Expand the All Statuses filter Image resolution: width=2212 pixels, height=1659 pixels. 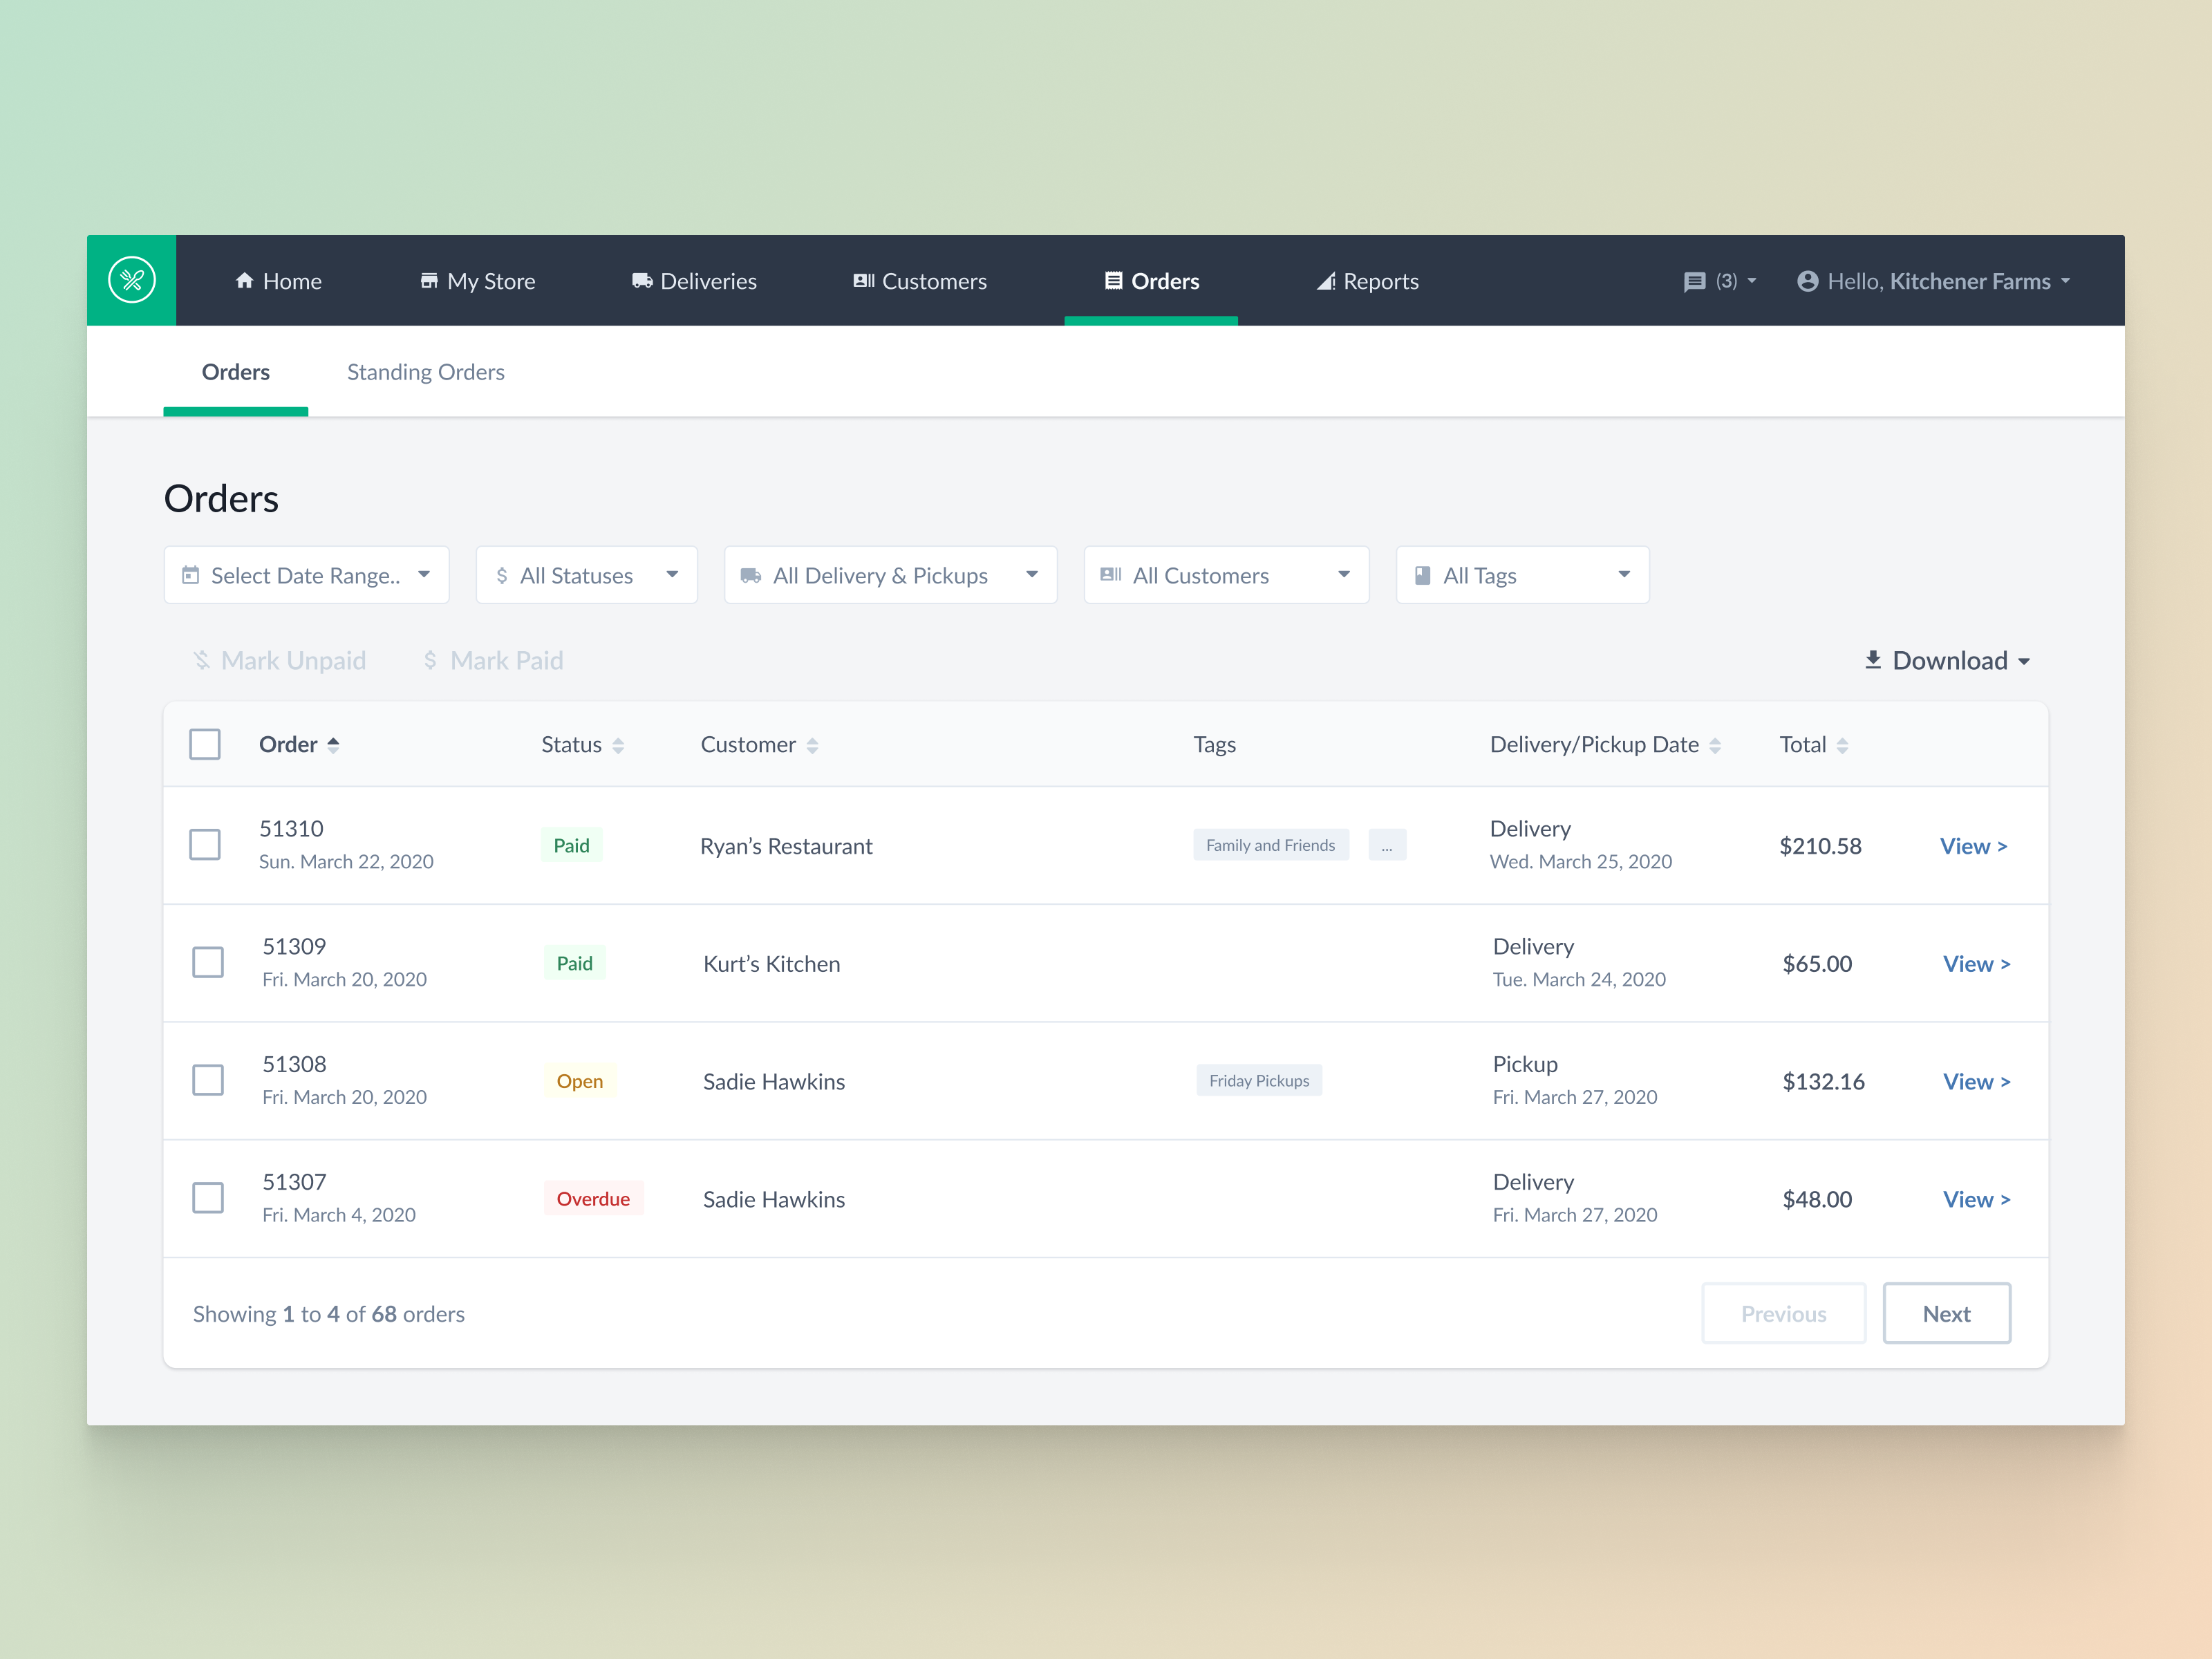pyautogui.click(x=586, y=575)
